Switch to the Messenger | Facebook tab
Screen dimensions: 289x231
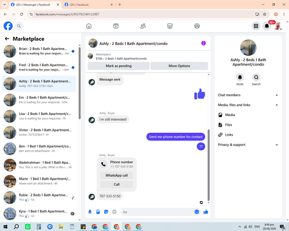pyautogui.click(x=35, y=5)
